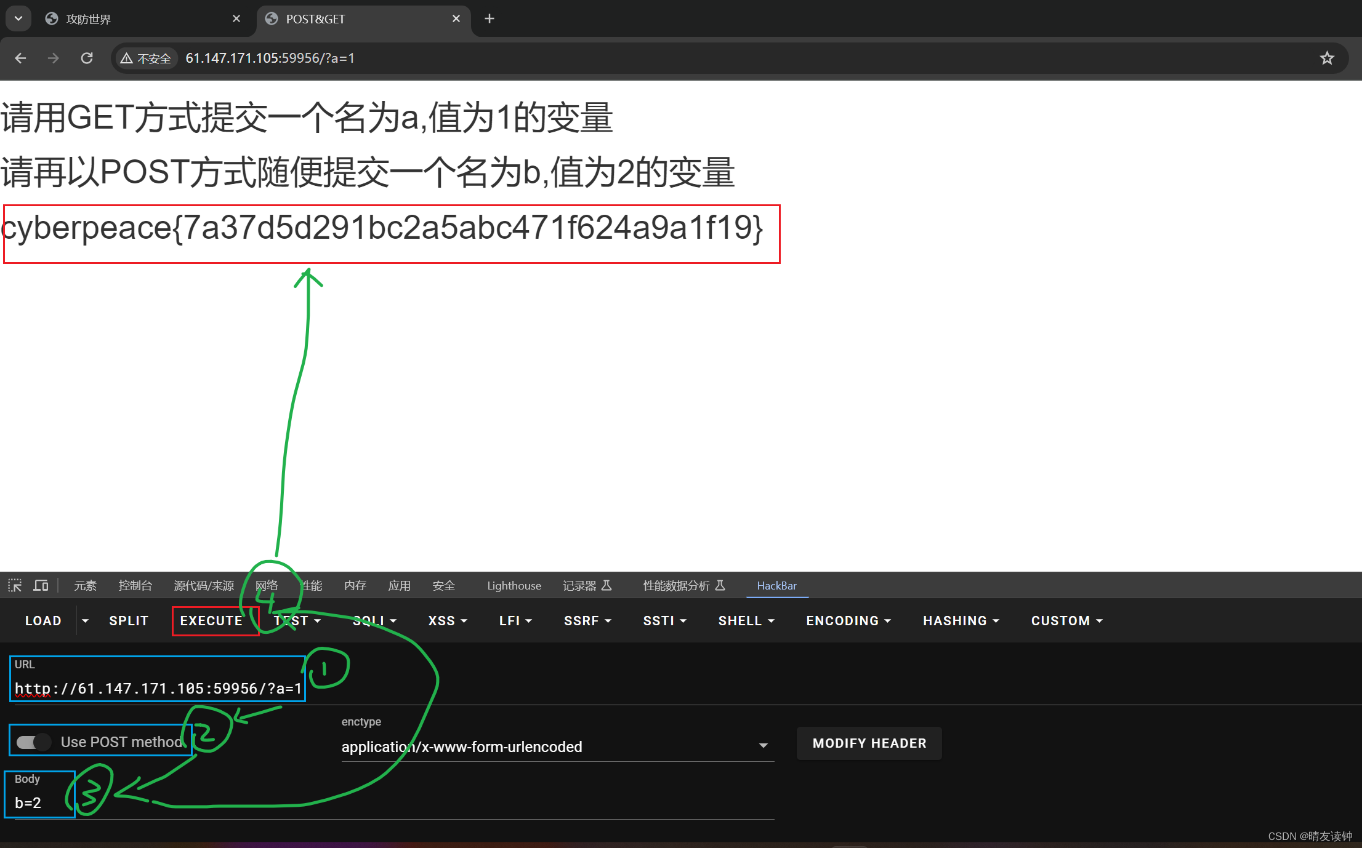Switch to the 网络 DevTools tab
This screenshot has width=1362, height=848.
coord(267,585)
